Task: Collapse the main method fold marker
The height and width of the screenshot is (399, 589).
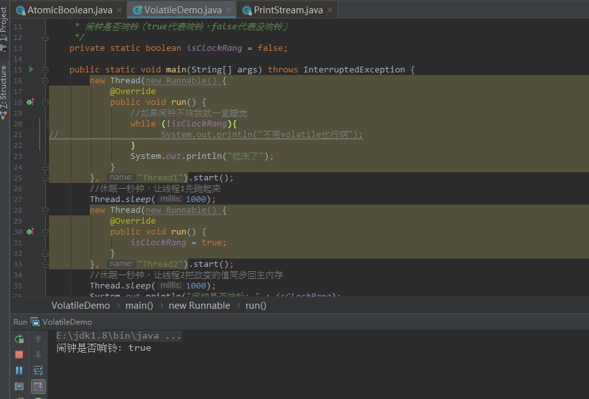Action: coord(46,70)
